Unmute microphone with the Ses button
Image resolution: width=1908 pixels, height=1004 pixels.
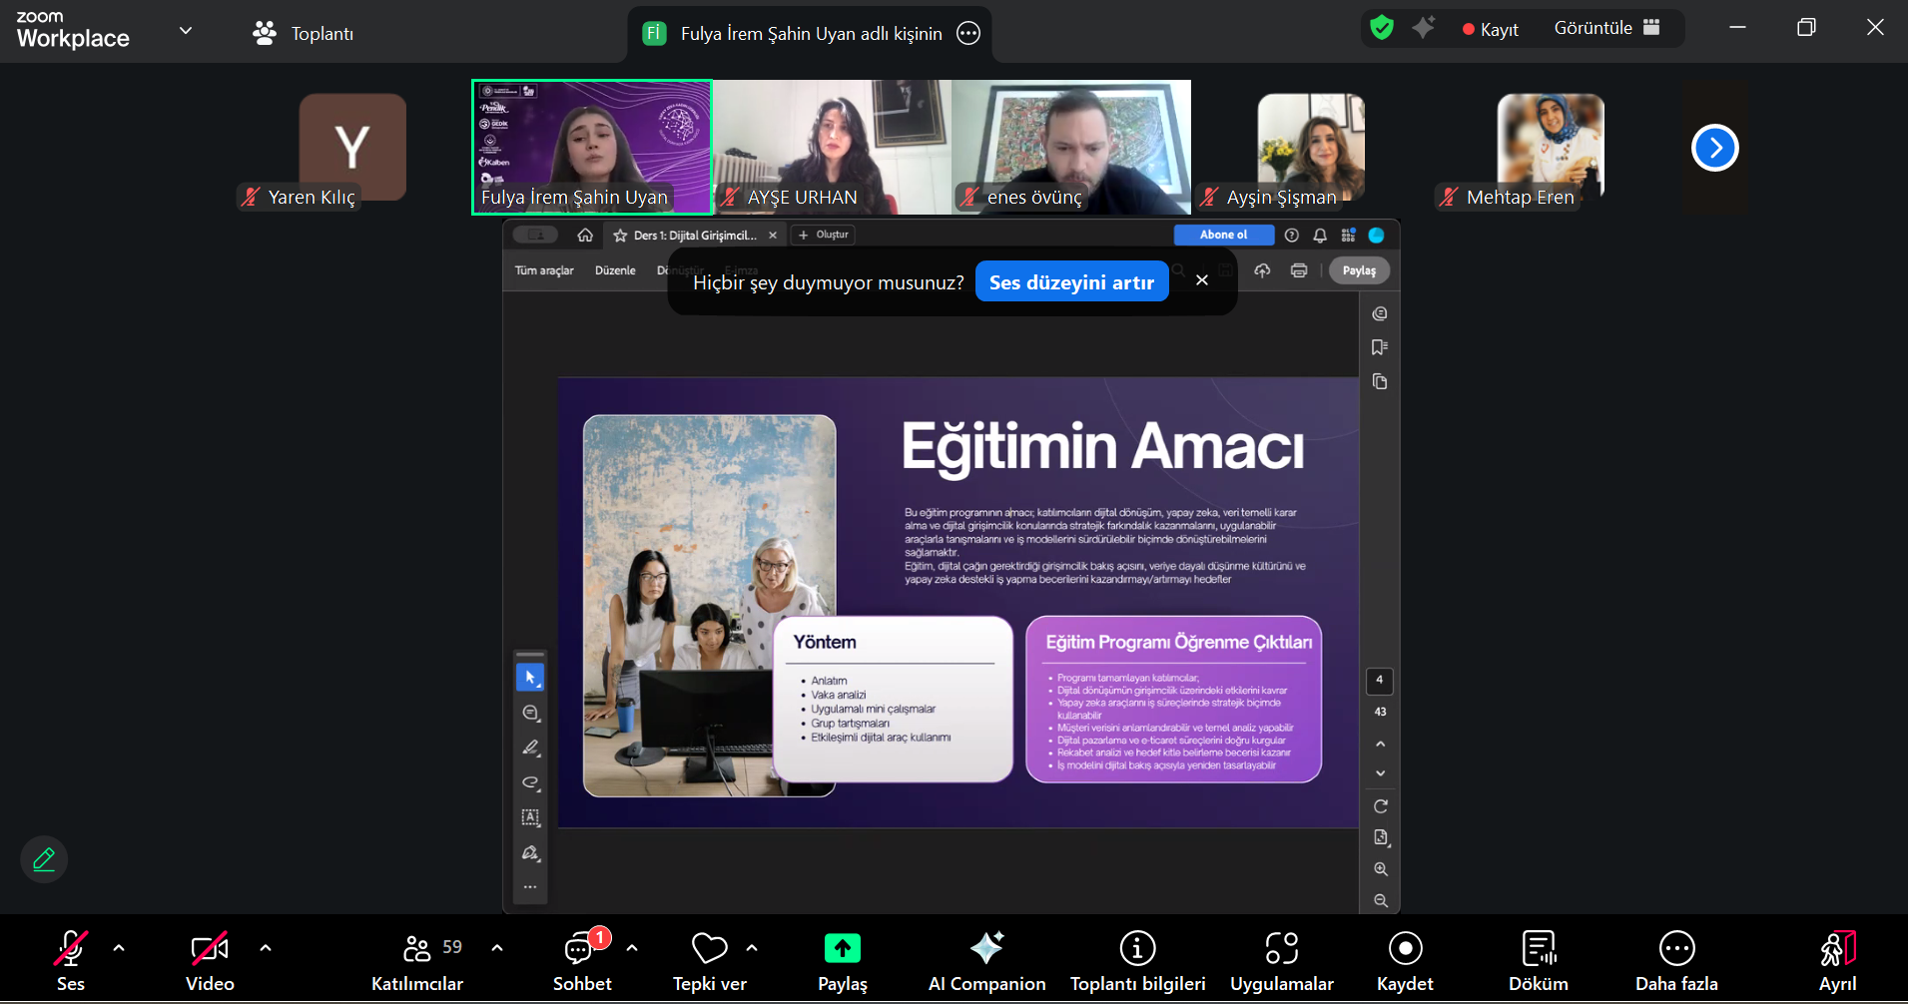click(70, 961)
